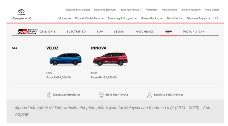This screenshot has height=126, width=228.
Task: Open the VELOZ model title
Action: pos(52,48)
